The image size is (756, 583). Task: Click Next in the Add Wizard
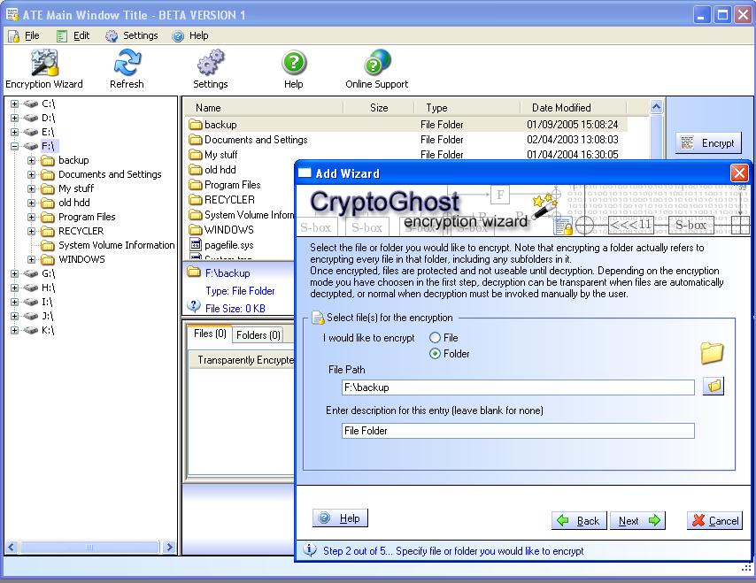coord(638,520)
